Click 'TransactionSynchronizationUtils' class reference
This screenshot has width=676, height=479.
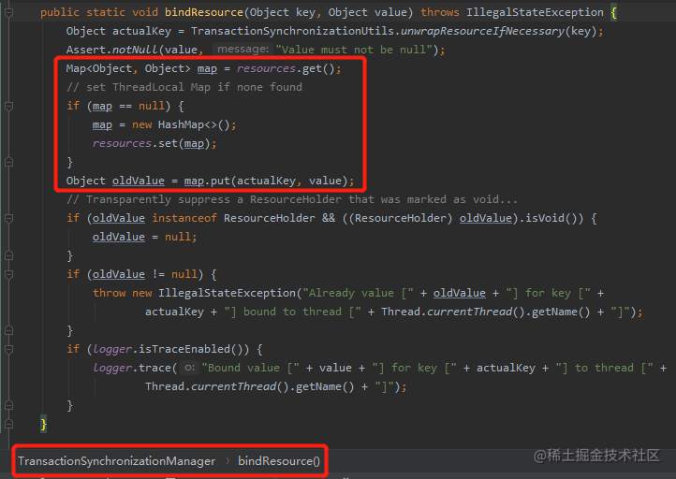point(292,32)
